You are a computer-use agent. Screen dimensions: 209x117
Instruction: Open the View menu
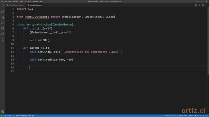22,2
